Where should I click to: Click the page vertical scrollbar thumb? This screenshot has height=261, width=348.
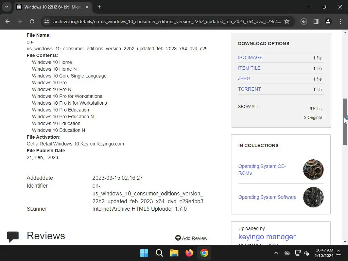(345, 122)
